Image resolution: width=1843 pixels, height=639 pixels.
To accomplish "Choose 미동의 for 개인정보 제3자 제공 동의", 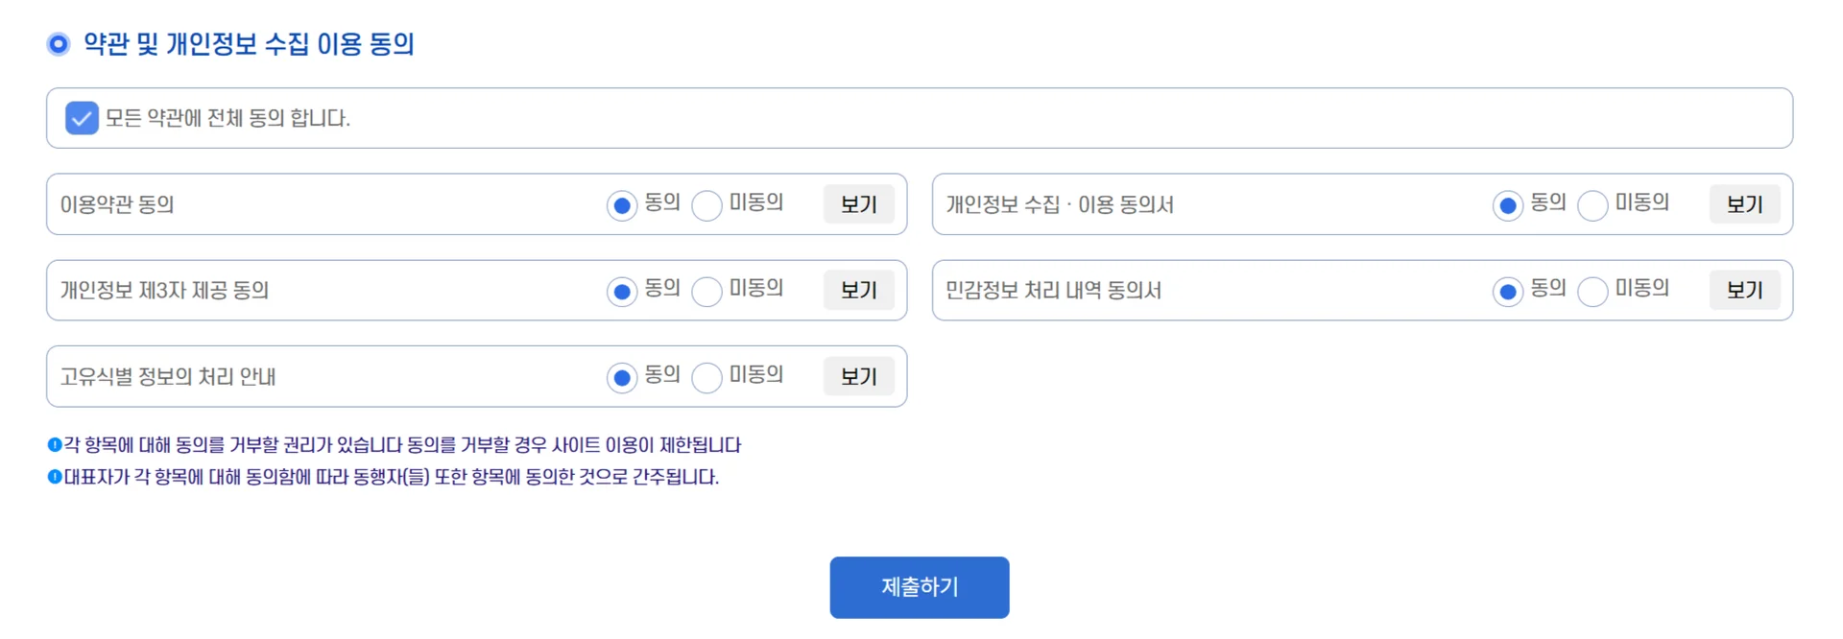I will click(706, 292).
